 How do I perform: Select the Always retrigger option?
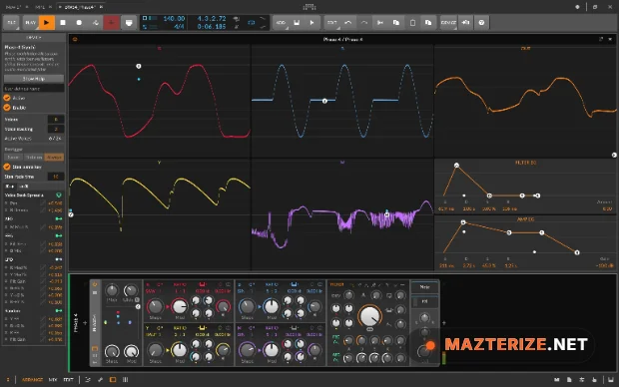54,157
